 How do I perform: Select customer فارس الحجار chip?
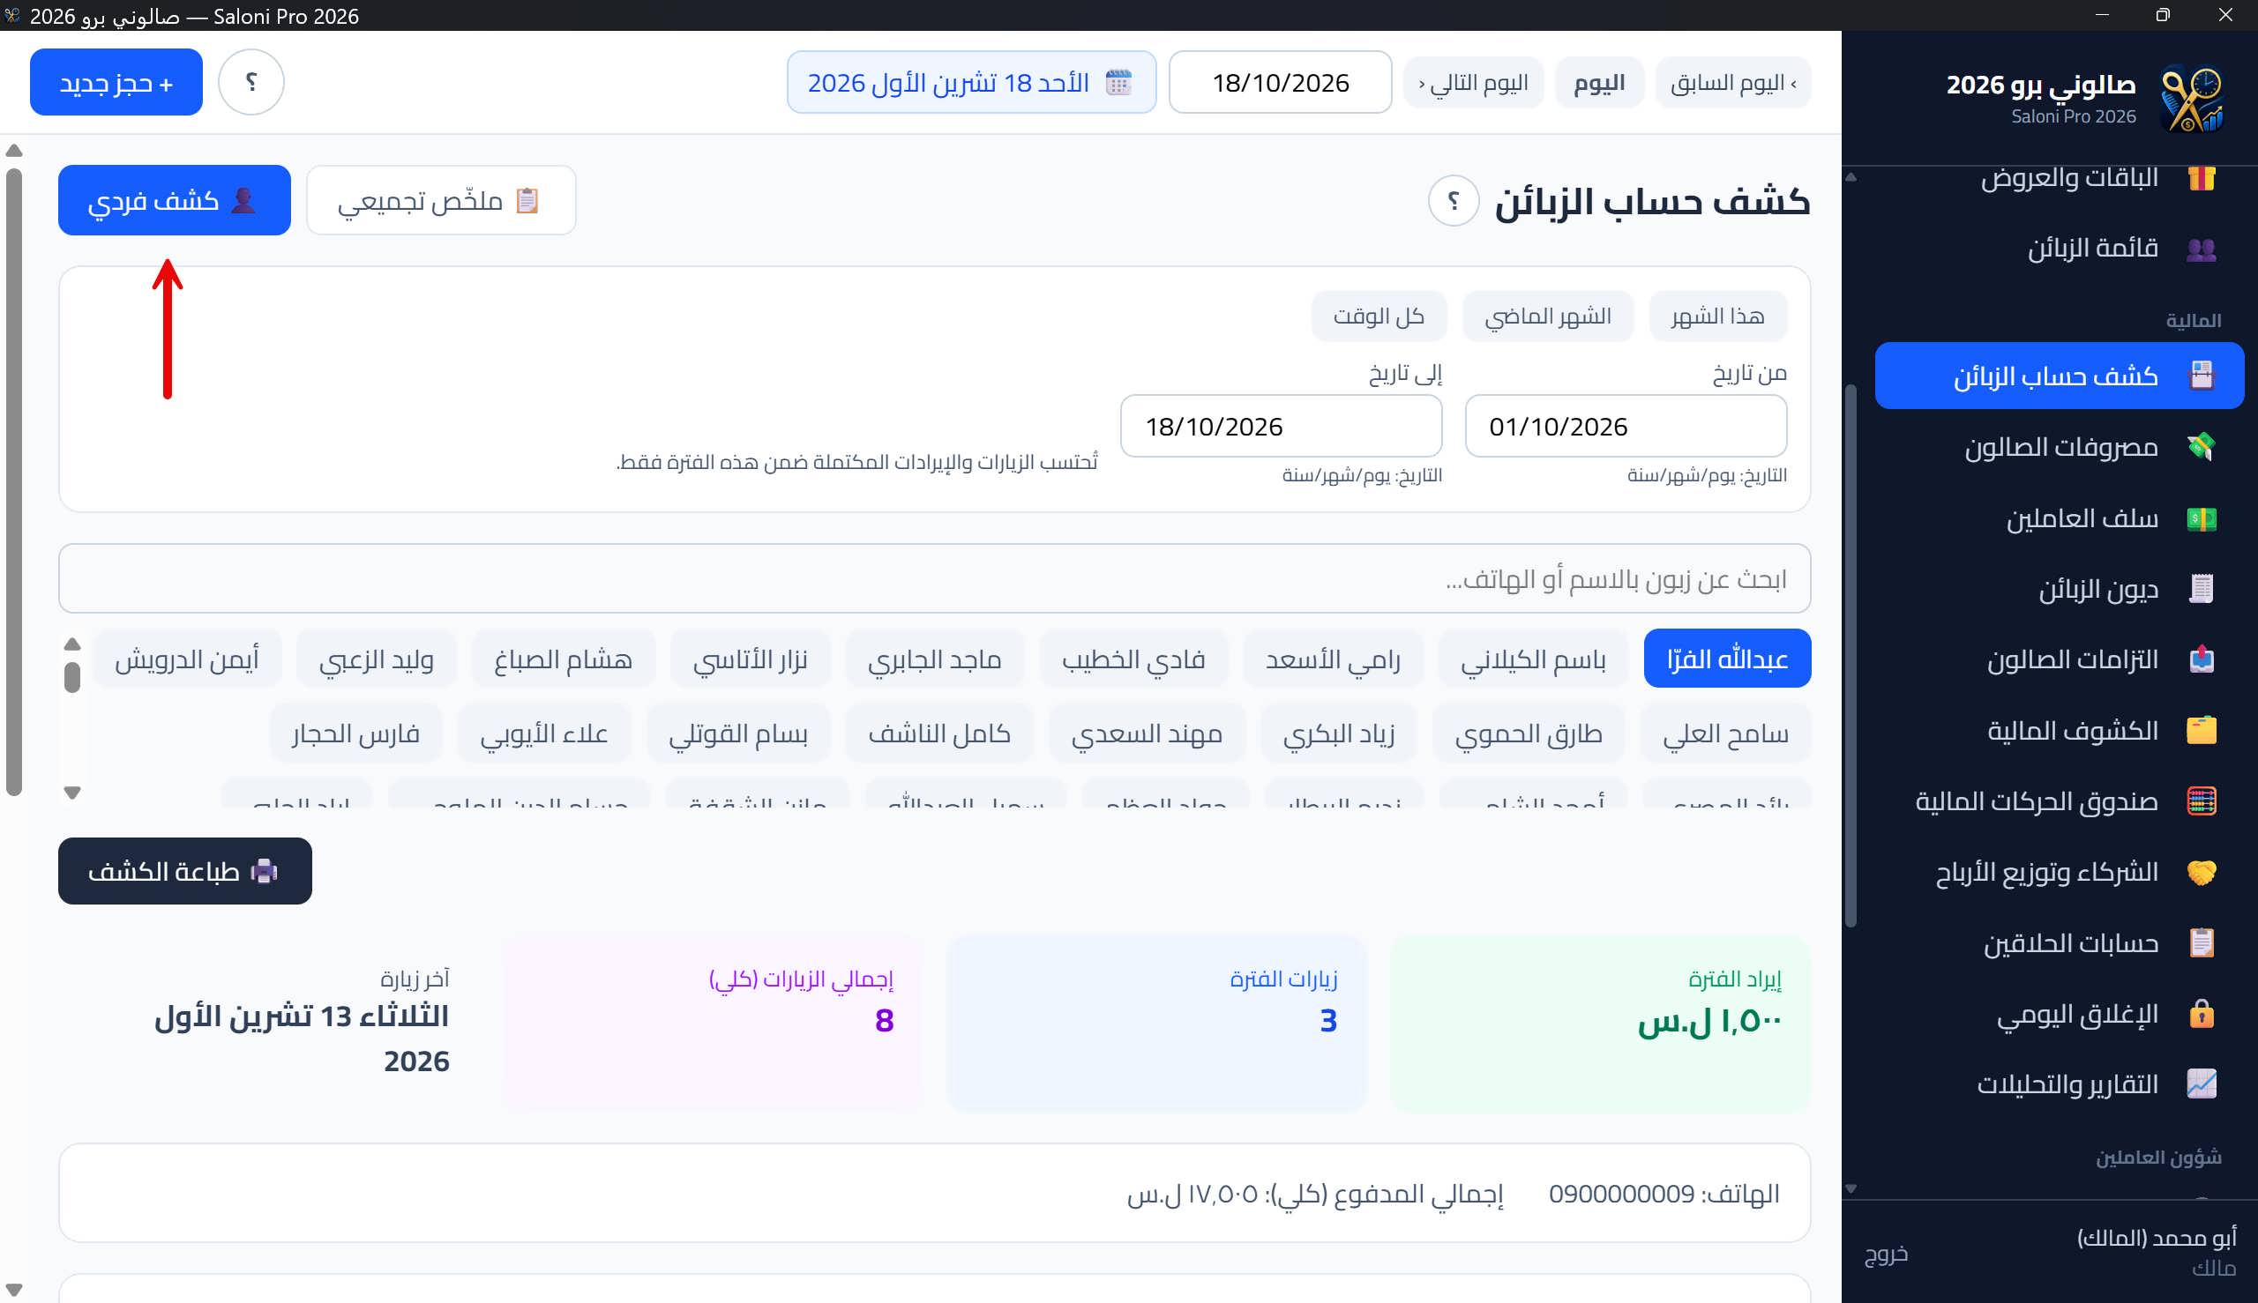pyautogui.click(x=355, y=733)
